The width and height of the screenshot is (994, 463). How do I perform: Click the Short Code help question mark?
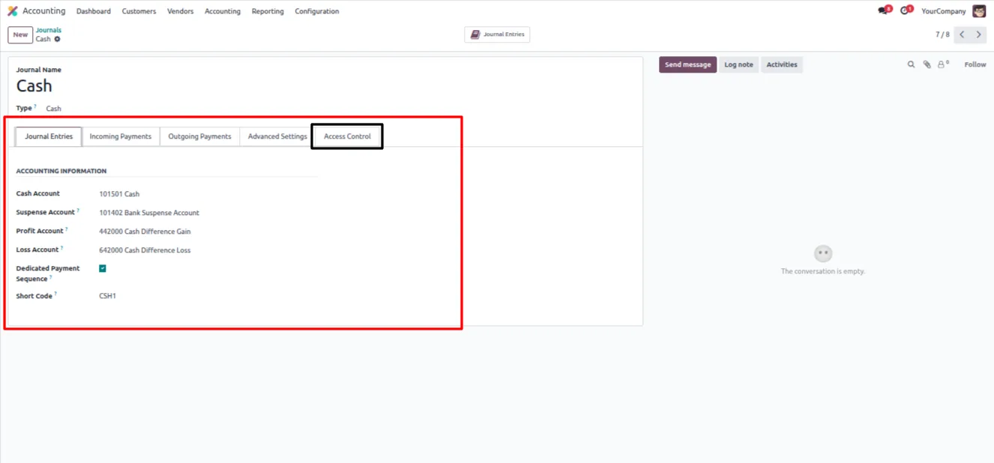pyautogui.click(x=55, y=294)
